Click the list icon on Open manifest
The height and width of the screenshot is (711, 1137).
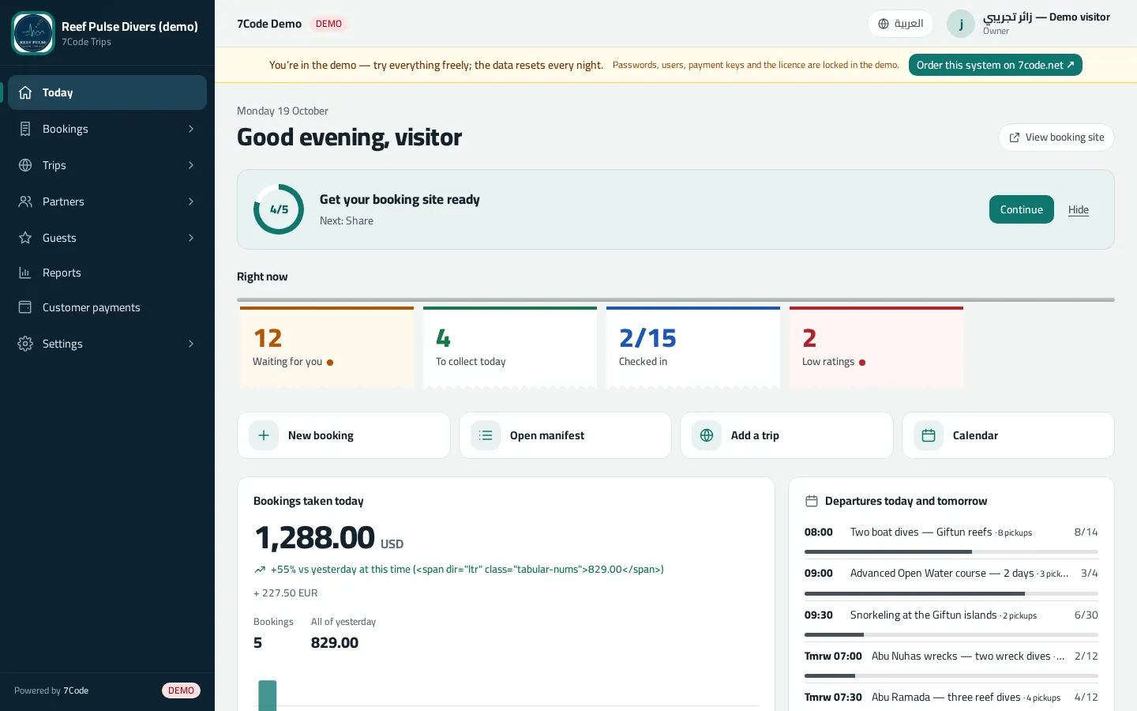486,435
